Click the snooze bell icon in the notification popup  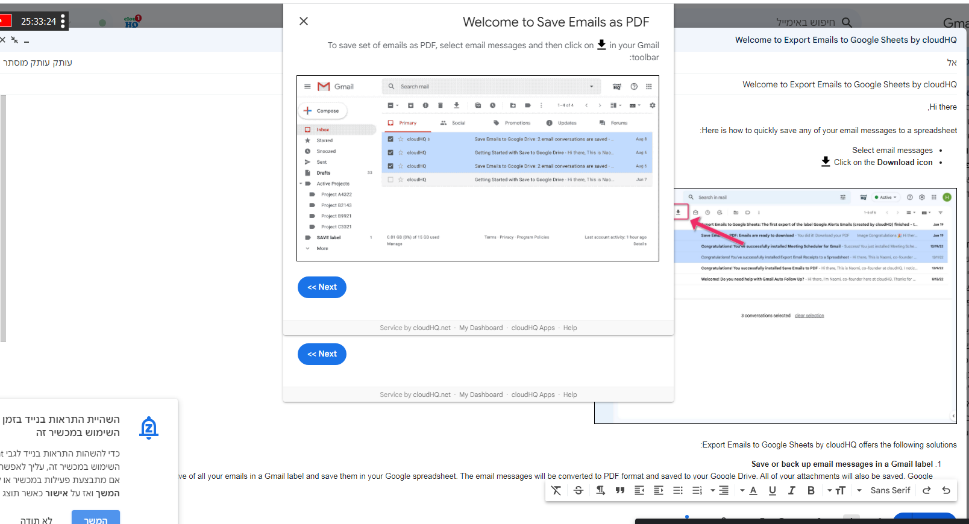[149, 428]
